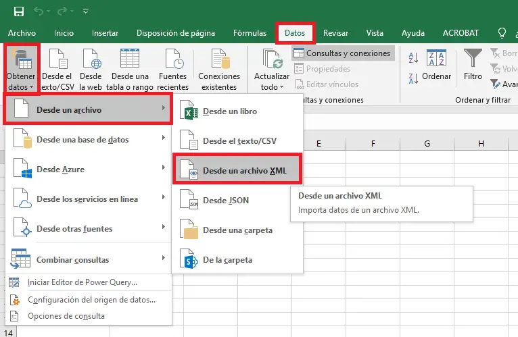Open Opciones de consulta
The image size is (518, 337).
point(89,316)
